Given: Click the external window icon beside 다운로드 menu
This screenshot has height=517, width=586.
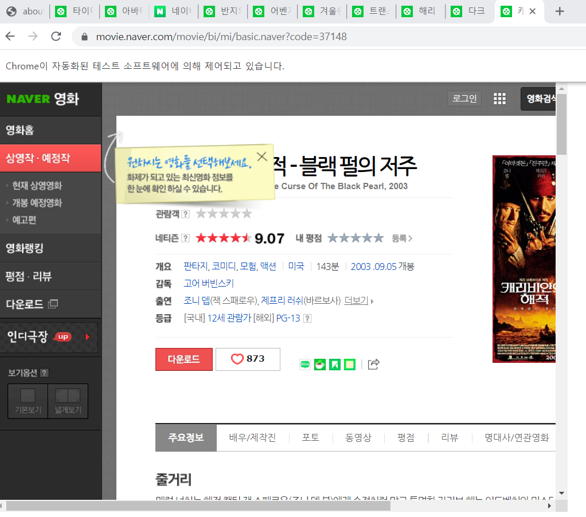Looking at the screenshot, I should tap(53, 304).
